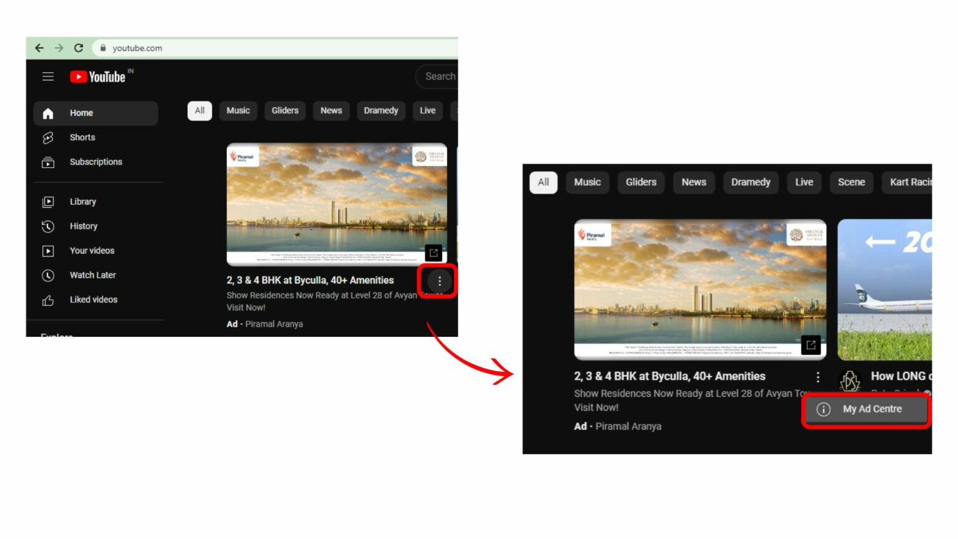This screenshot has width=958, height=539.
Task: Go to Subscriptions
Action: tap(95, 162)
